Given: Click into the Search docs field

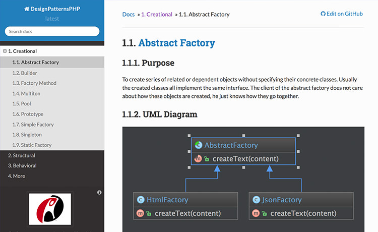Looking at the screenshot, I should pos(52,31).
